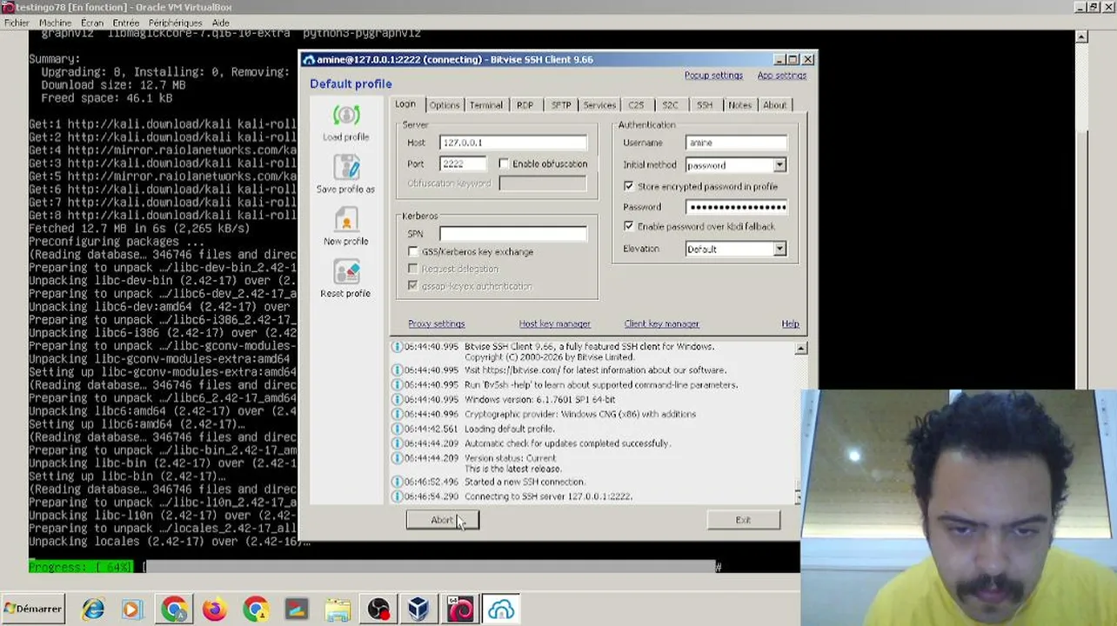Open the dark striped app icon beside File Explorer

click(x=296, y=609)
